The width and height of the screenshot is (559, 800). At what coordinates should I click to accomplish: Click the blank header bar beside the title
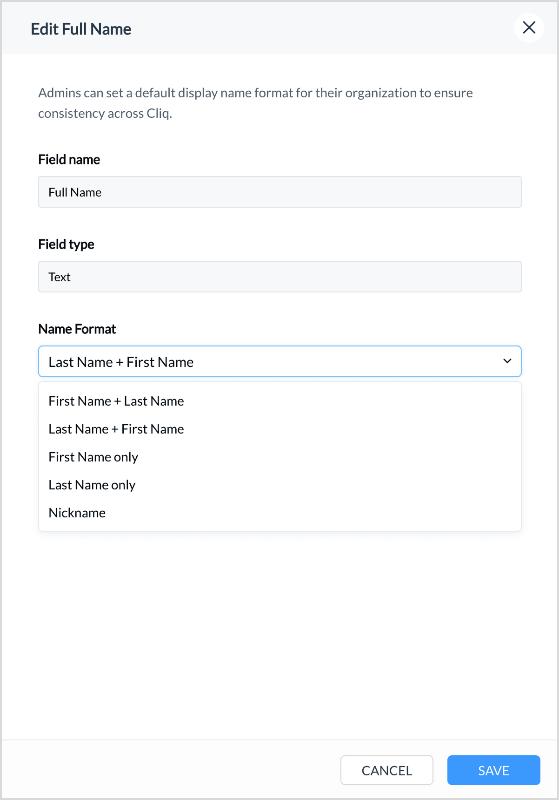point(321,28)
